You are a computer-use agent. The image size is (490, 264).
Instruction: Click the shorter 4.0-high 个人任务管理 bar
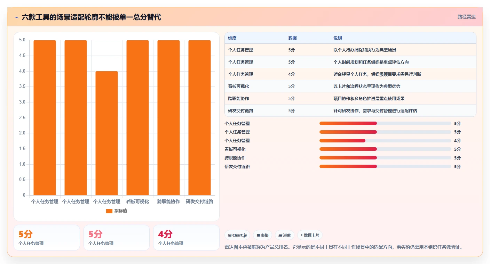pos(106,133)
